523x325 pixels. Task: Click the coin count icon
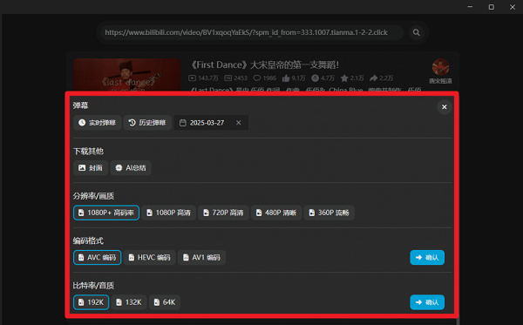coord(315,78)
